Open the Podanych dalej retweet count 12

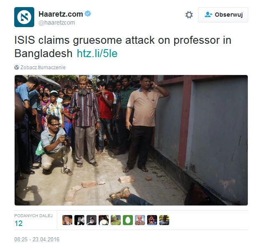point(18,223)
